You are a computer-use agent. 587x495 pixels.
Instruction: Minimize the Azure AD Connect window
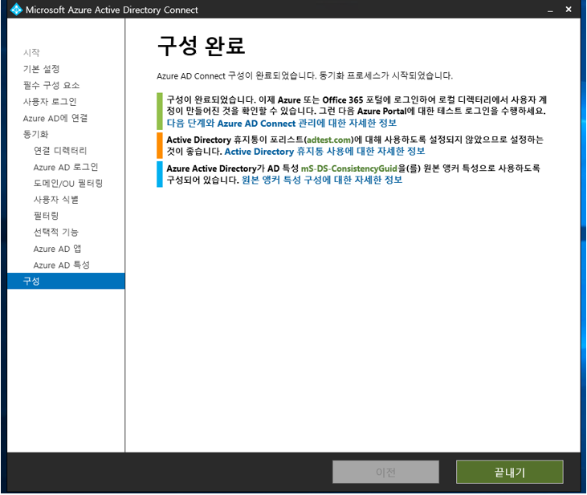[x=550, y=10]
